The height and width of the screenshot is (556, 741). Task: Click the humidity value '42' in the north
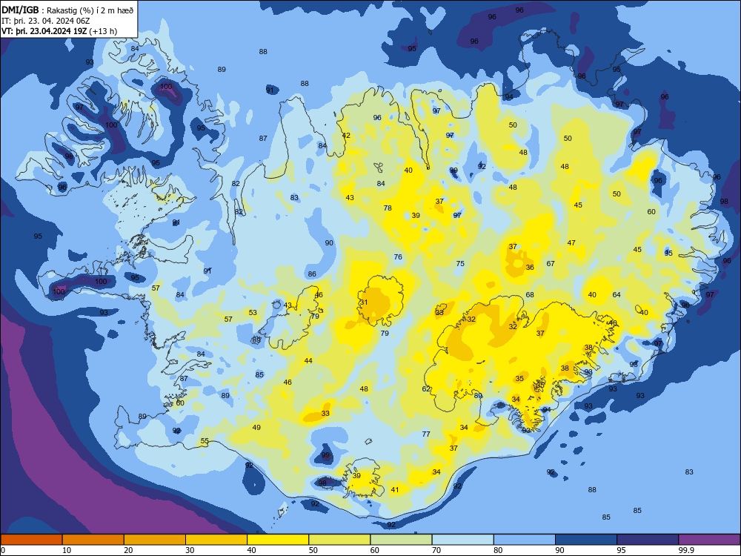346,135
